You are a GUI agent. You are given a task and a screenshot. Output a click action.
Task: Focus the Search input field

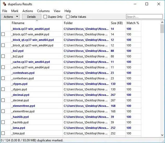click(x=144, y=17)
